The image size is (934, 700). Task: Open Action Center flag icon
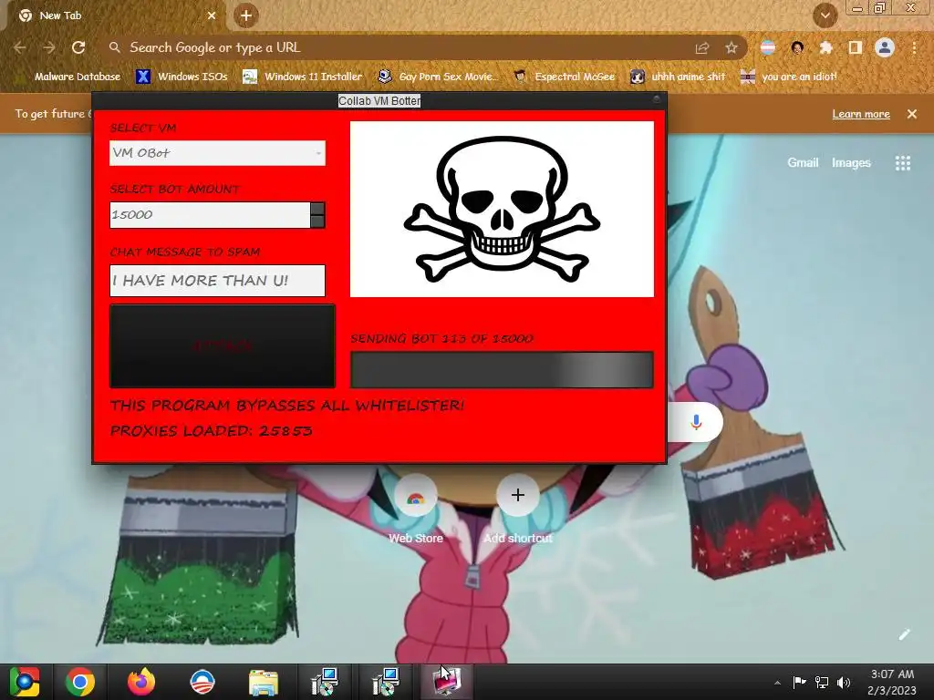pyautogui.click(x=799, y=682)
